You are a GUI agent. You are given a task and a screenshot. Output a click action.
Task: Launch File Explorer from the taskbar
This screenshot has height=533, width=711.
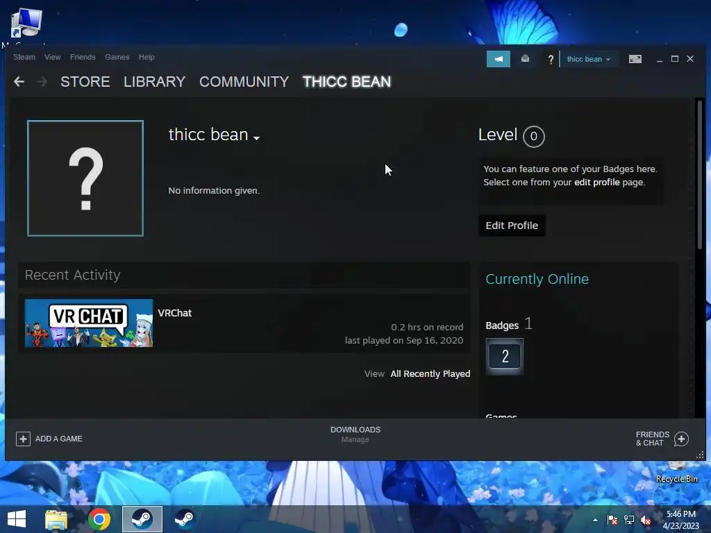click(56, 519)
